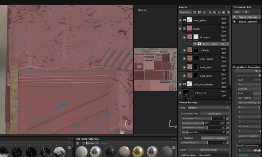Click the Instance name Main shader field
This screenshot has width=262, height=157.
click(x=214, y=155)
